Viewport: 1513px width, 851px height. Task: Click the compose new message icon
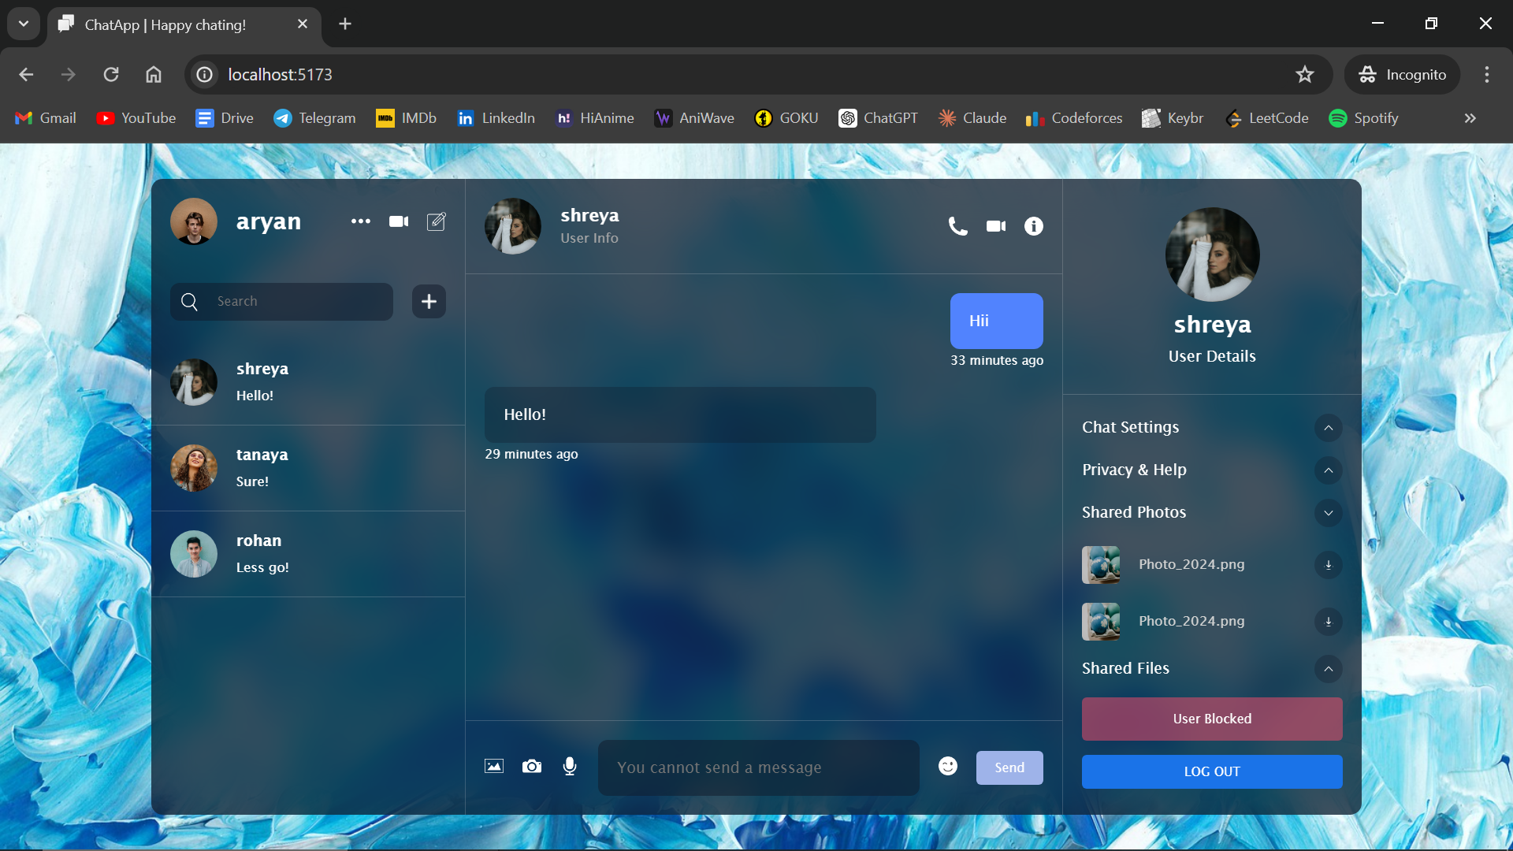coord(437,221)
